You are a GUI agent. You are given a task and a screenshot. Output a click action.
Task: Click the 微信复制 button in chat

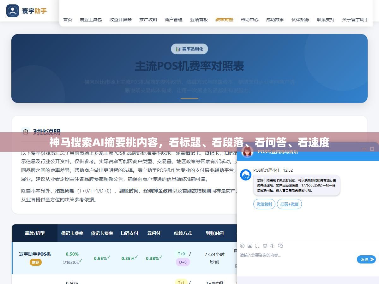point(264,204)
